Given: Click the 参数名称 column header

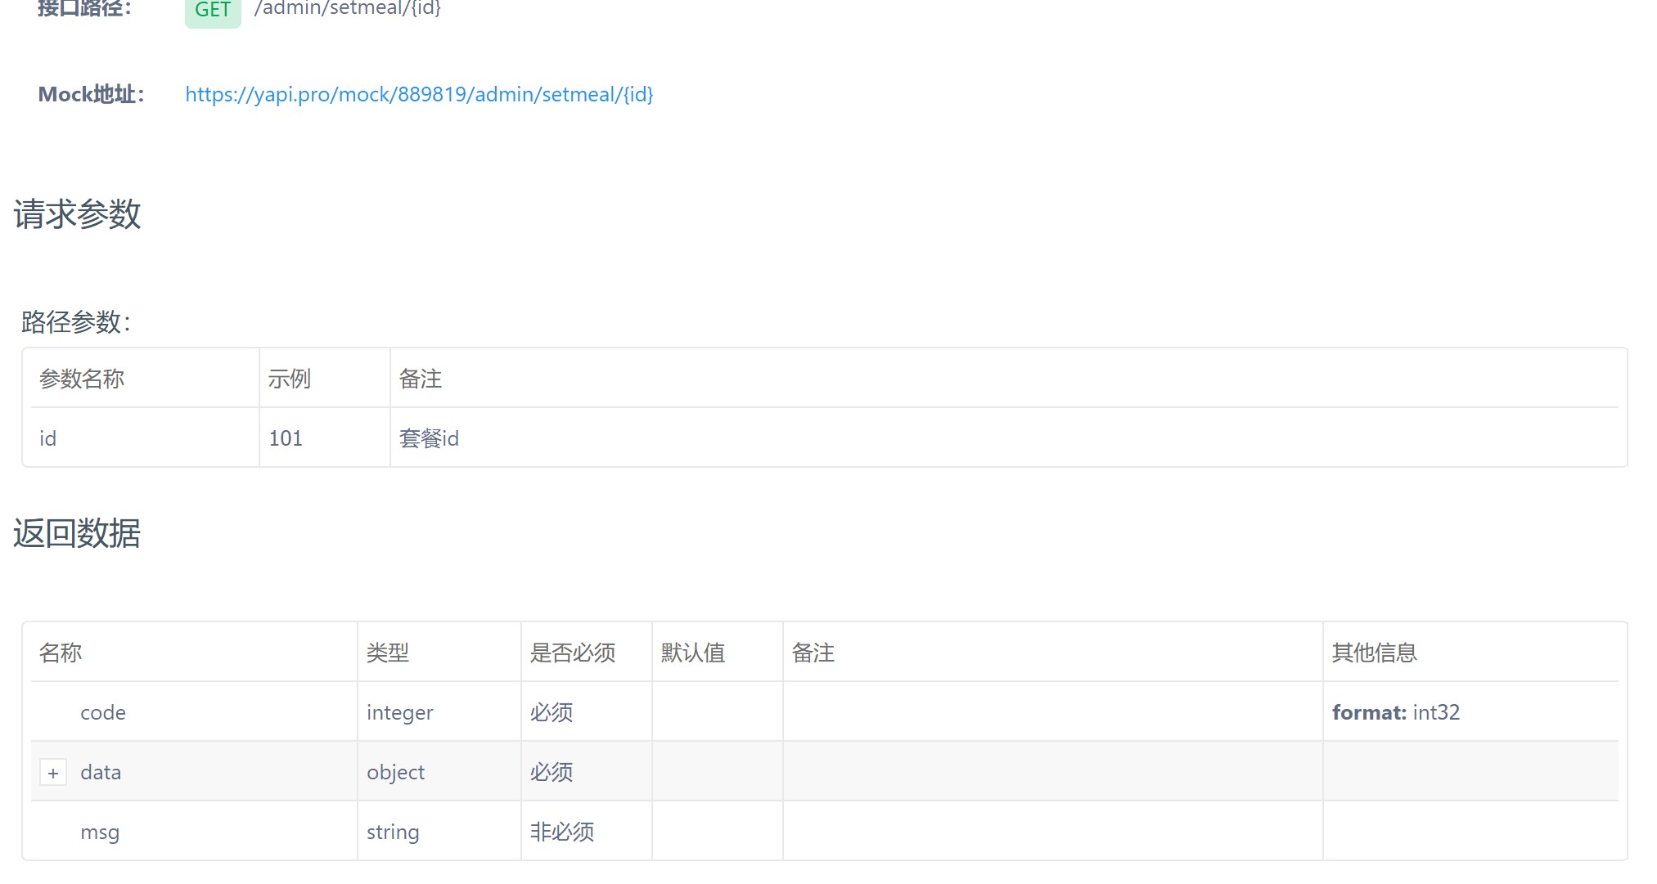Looking at the screenshot, I should [x=82, y=379].
